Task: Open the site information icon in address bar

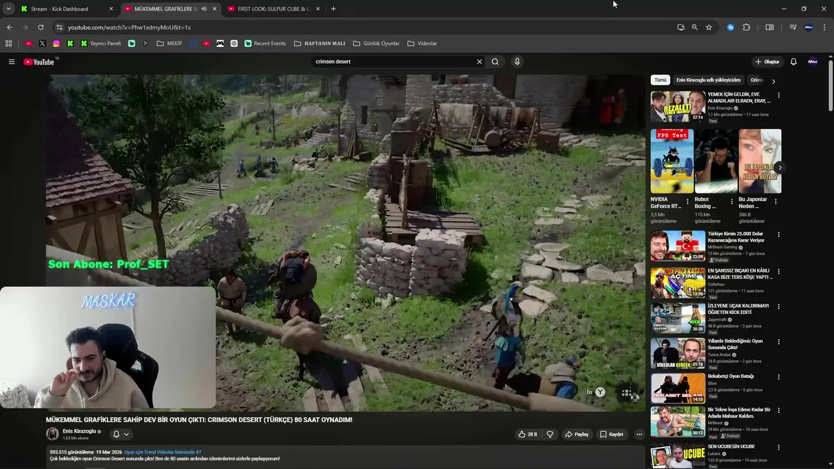Action: [59, 27]
